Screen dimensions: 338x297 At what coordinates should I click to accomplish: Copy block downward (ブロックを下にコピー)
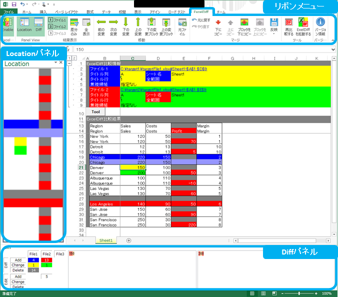click(x=244, y=27)
